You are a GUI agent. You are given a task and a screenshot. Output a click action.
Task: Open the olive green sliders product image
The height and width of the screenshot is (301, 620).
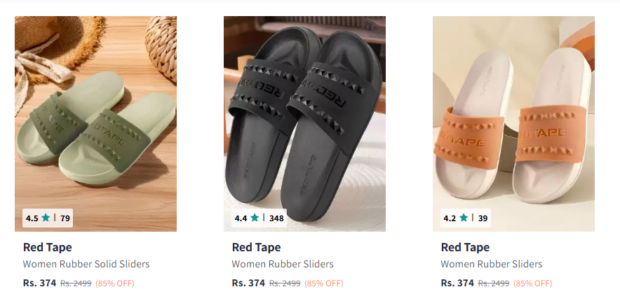click(x=95, y=123)
